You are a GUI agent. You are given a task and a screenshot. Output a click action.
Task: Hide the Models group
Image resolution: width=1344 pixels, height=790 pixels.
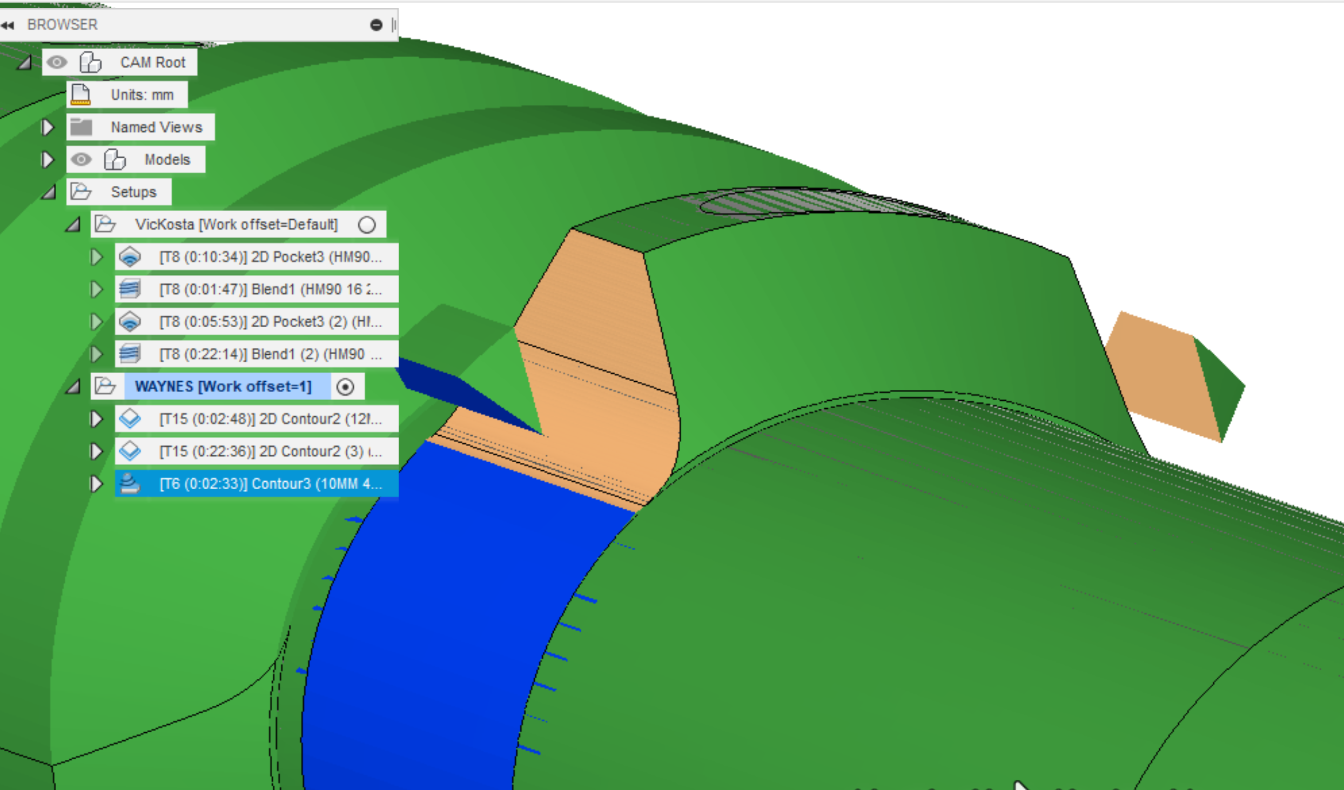point(81,159)
